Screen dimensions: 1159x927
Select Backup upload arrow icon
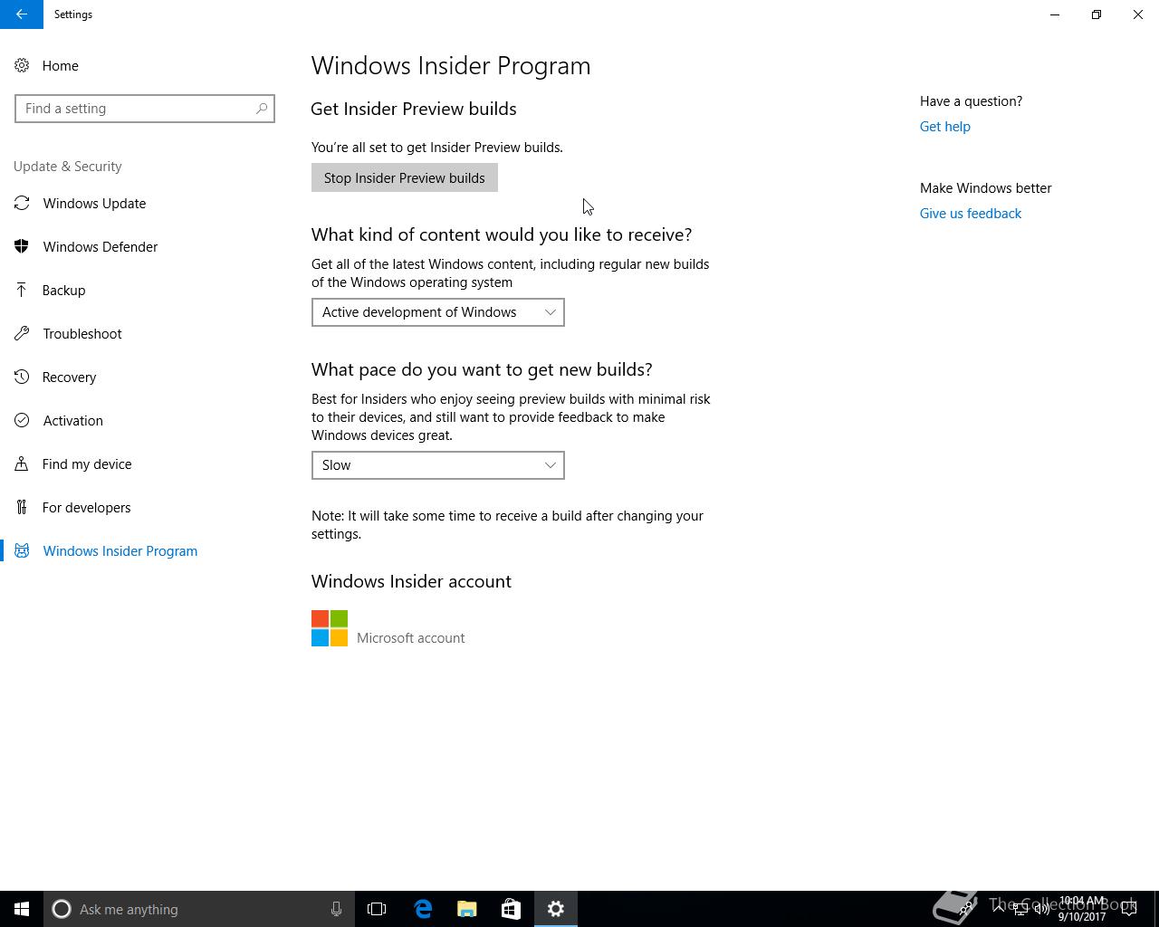[x=22, y=290]
